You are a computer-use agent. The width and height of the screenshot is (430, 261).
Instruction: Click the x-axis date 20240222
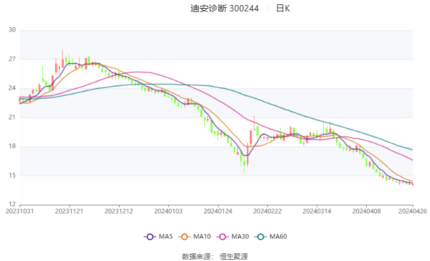[x=267, y=211]
